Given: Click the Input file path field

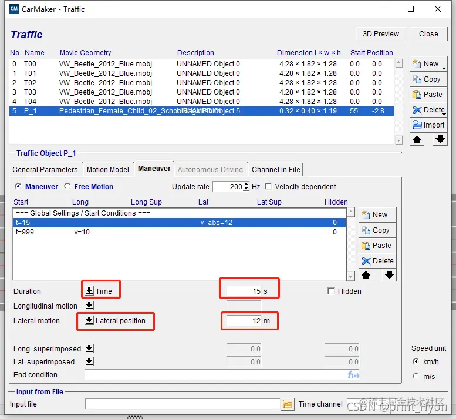Looking at the screenshot, I should (183, 404).
